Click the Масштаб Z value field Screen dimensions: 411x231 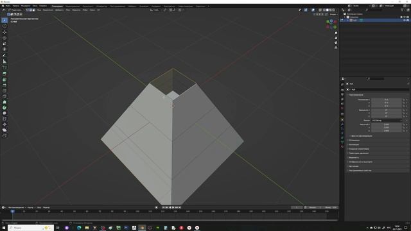387,131
